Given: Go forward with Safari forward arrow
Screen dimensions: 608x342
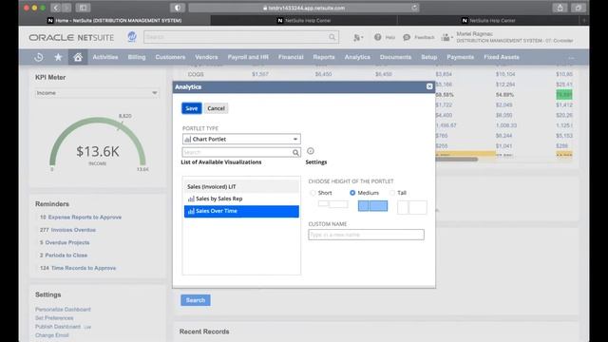Looking at the screenshot, I should 66,8.
